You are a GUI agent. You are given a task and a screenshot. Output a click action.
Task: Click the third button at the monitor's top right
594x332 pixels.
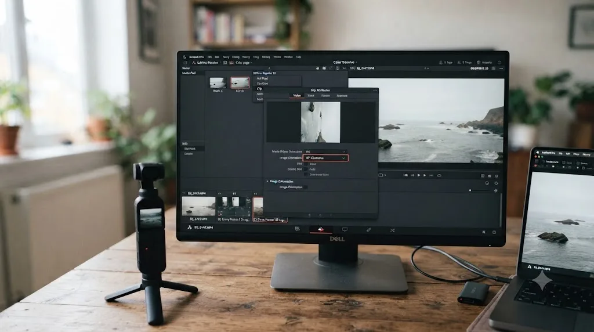point(484,63)
